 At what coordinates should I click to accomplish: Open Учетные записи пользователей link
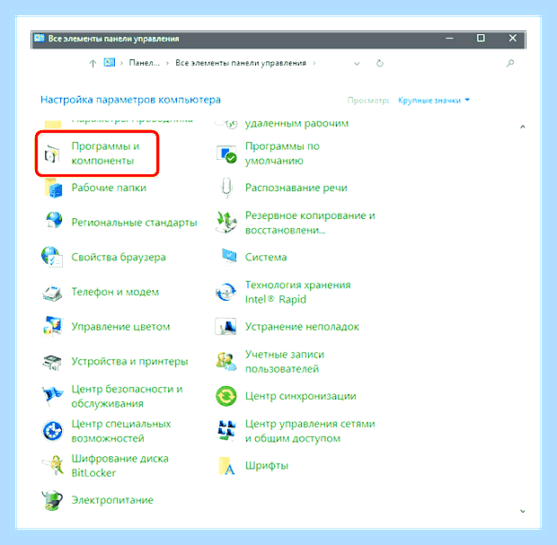click(x=285, y=362)
